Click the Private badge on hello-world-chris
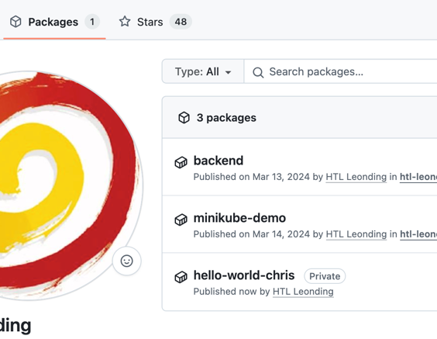This screenshot has width=437, height=339. 325,276
